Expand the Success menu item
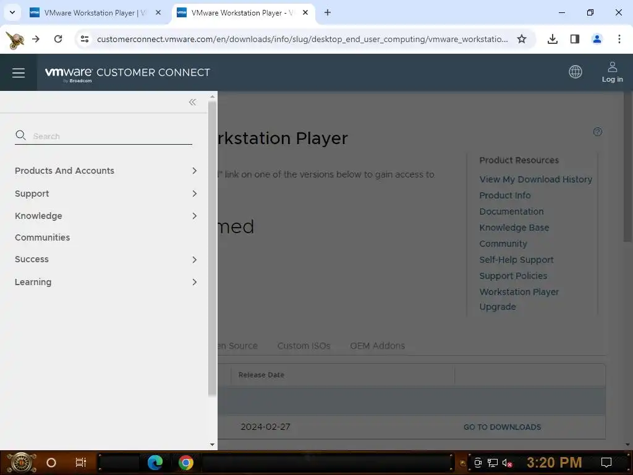This screenshot has height=475, width=633. tap(106, 259)
